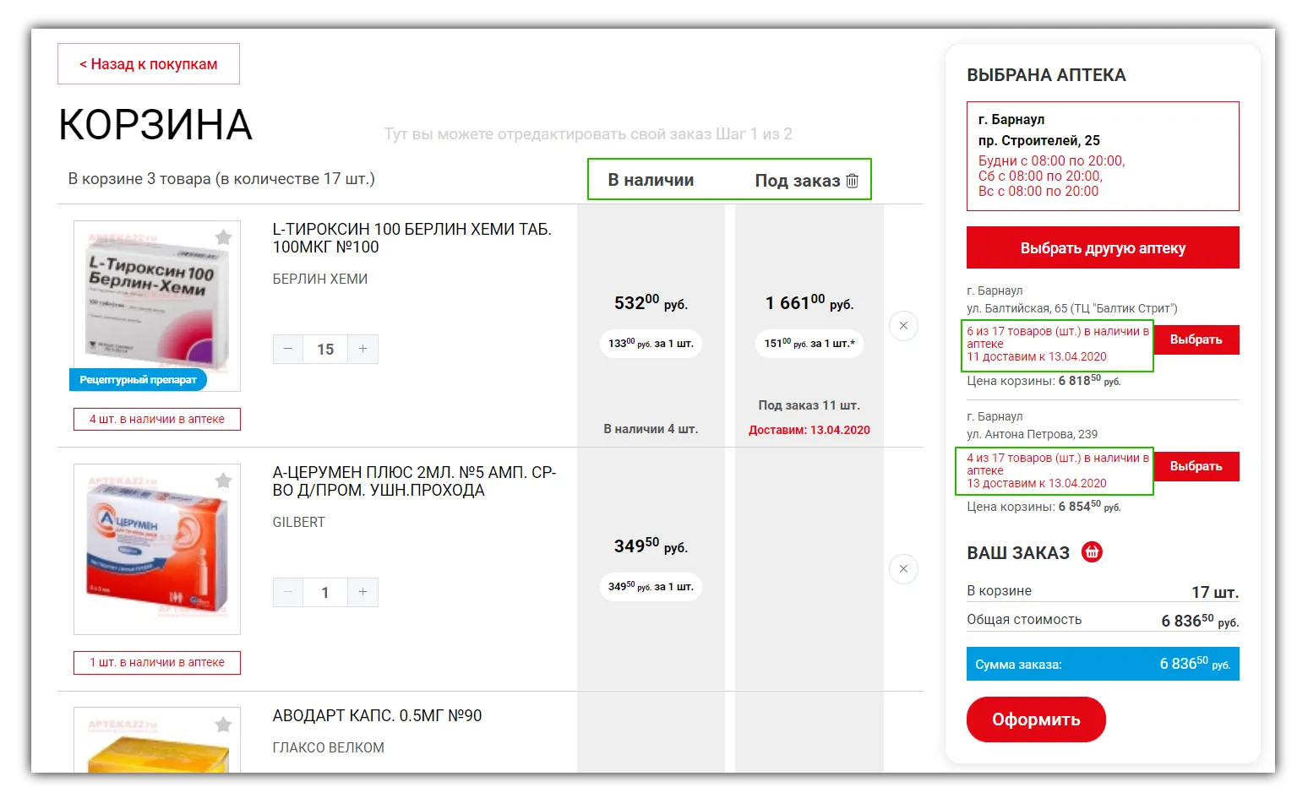Image resolution: width=1308 pixels, height=809 pixels.
Task: Click the trash icon beside Под заказ
Action: (x=852, y=181)
